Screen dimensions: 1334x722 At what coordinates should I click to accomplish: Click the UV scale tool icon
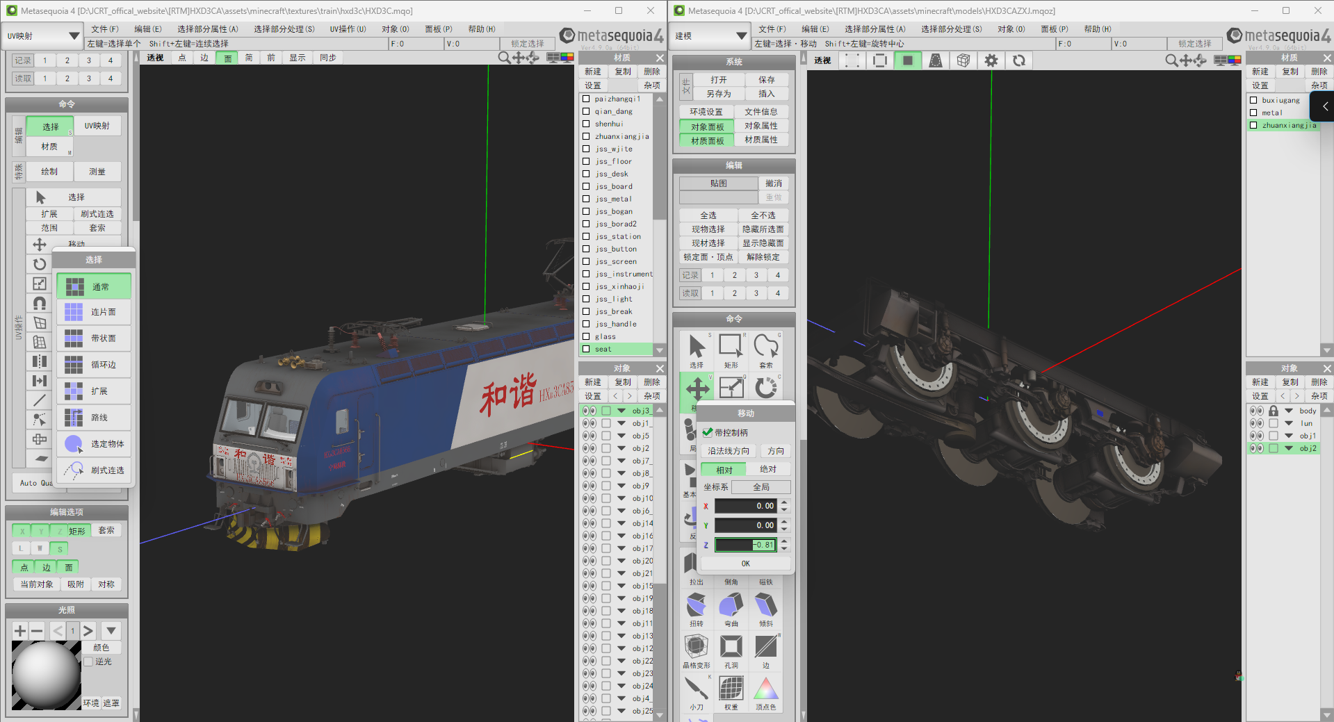40,284
